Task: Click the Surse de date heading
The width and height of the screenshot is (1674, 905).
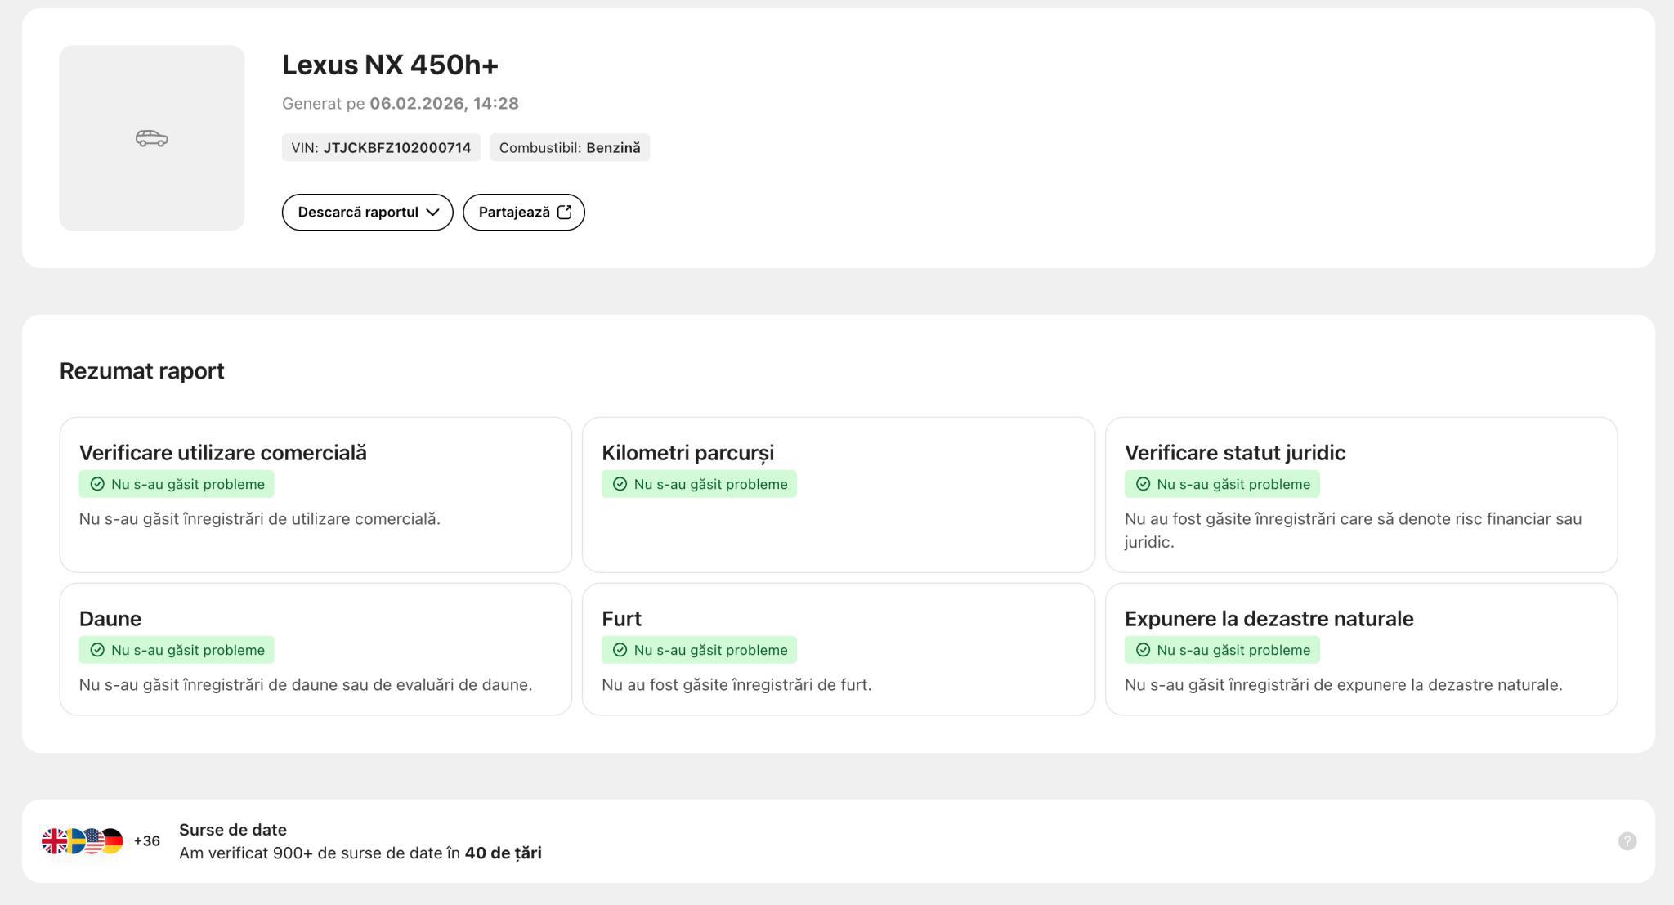Action: [x=233, y=830]
